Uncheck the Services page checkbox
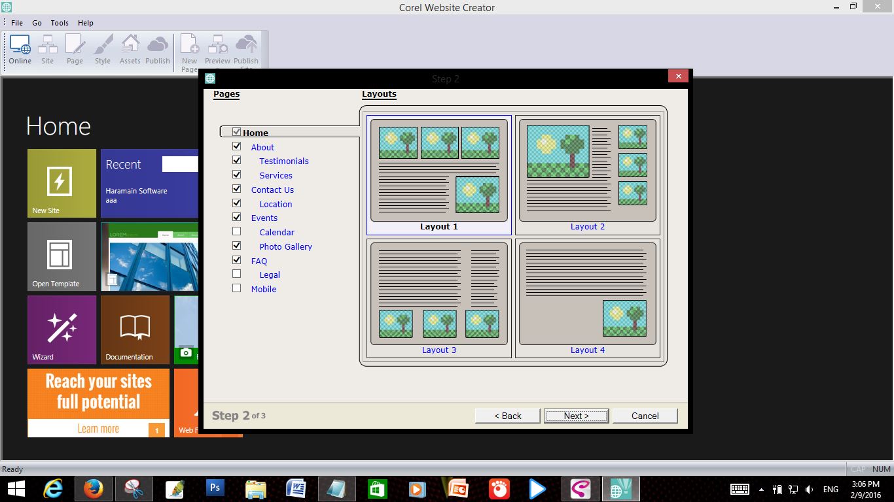The image size is (894, 502). tap(237, 175)
